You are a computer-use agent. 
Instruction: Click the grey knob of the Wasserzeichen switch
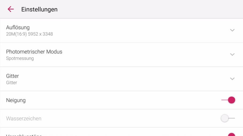pyautogui.click(x=225, y=118)
